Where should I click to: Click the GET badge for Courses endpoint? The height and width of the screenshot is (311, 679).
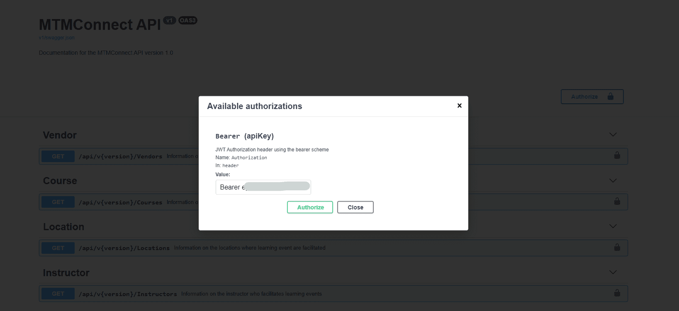click(x=58, y=202)
